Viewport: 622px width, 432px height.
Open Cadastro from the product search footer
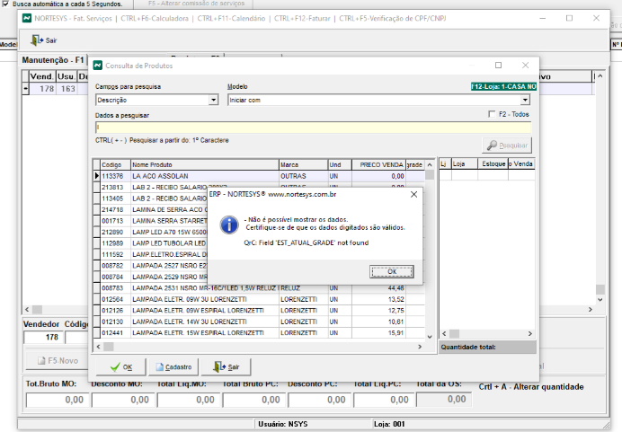point(170,367)
